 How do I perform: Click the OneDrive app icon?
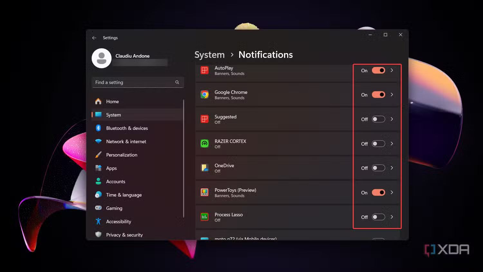[x=204, y=168]
